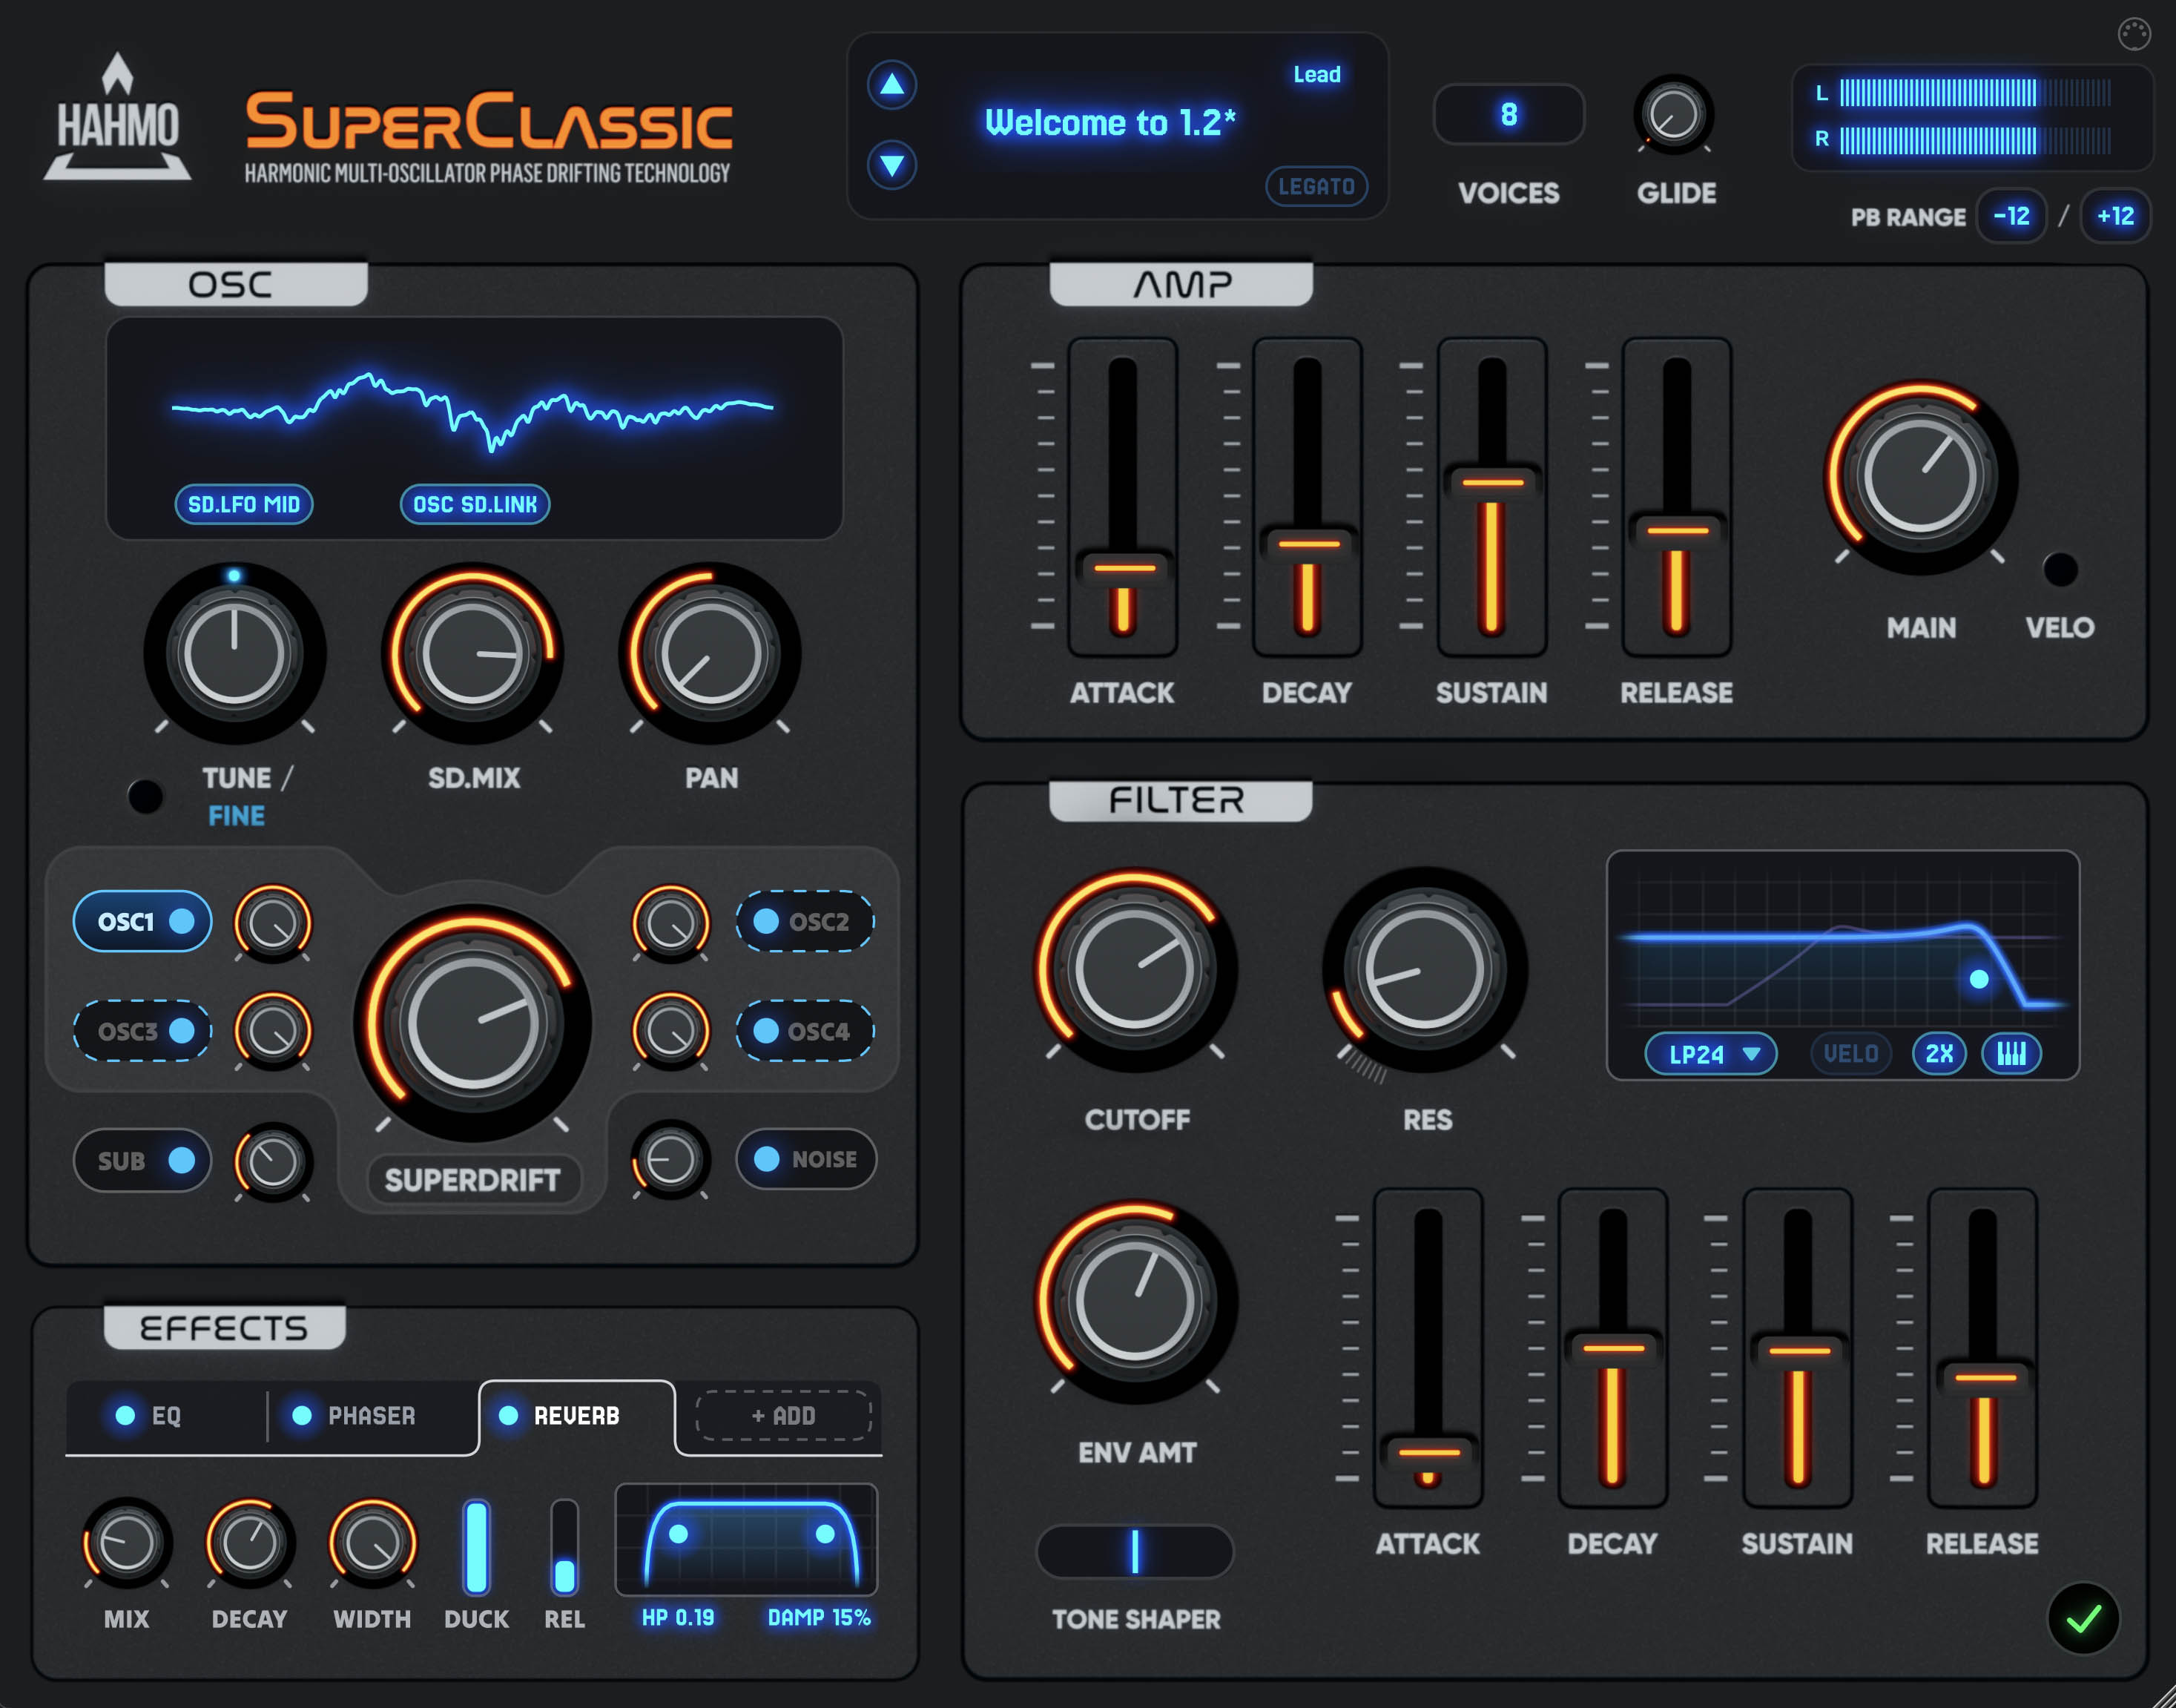Viewport: 2176px width, 1708px height.
Task: Enable keyboard tracking icon in filter display
Action: click(x=2011, y=1053)
